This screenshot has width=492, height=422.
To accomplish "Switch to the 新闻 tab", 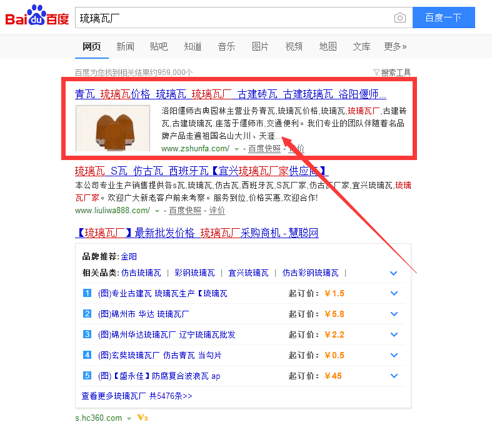I will tap(125, 46).
